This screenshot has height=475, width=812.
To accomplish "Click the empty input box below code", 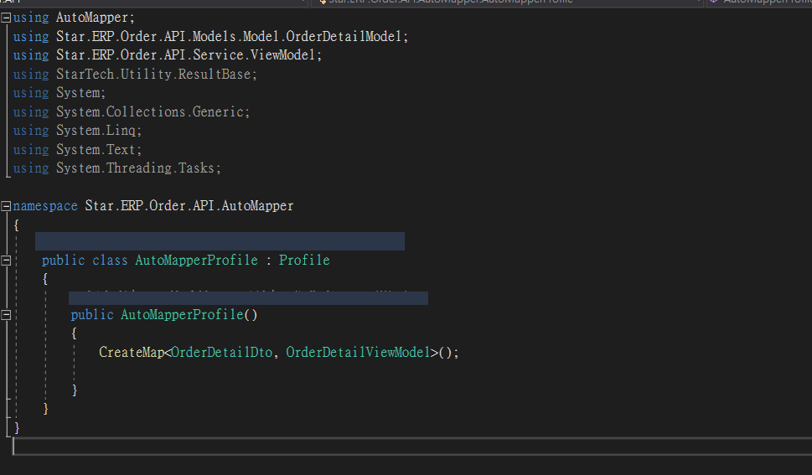I will tap(411, 447).
